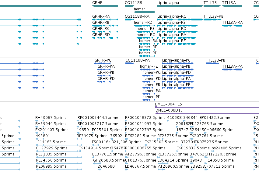Select the TTLL3B gene label

pos(210,3)
